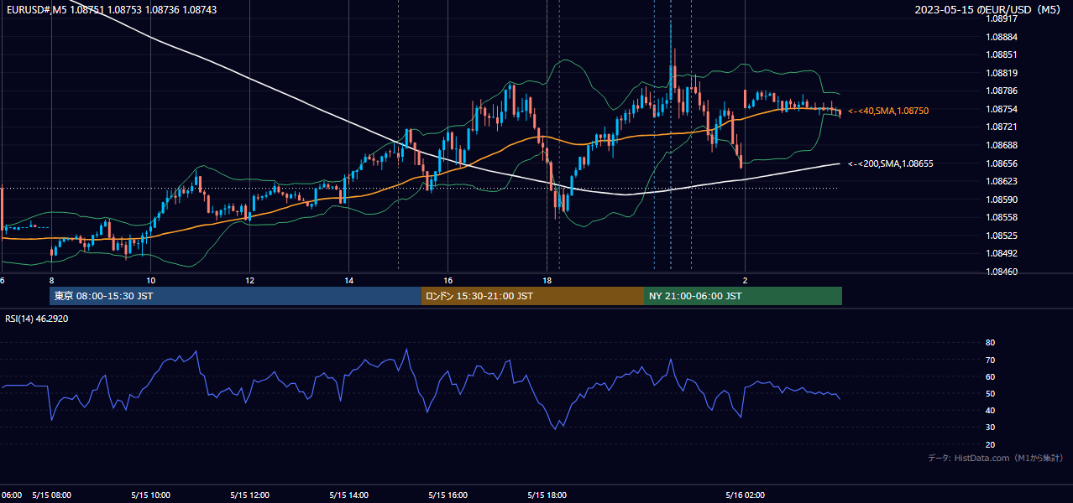The image size is (1073, 503).
Task: Click price axis value 1.08558
Action: (1002, 217)
